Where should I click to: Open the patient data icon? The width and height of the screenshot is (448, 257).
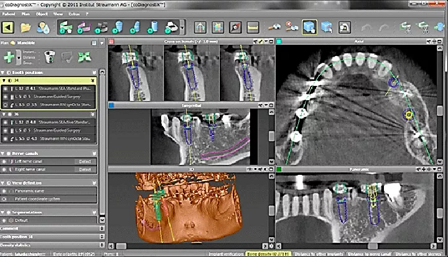(x=44, y=27)
